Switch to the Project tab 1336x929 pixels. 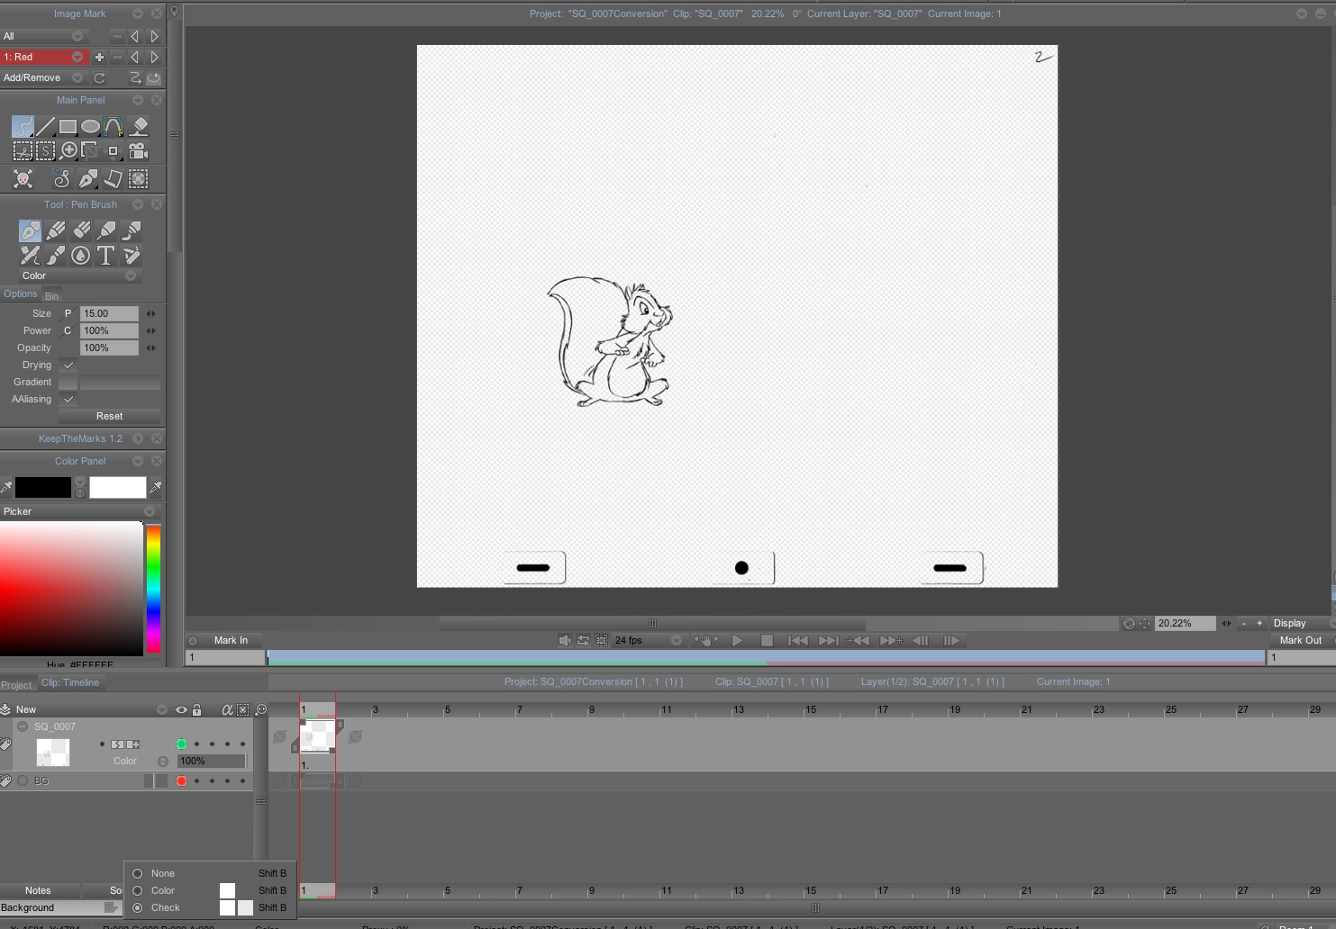click(x=16, y=684)
